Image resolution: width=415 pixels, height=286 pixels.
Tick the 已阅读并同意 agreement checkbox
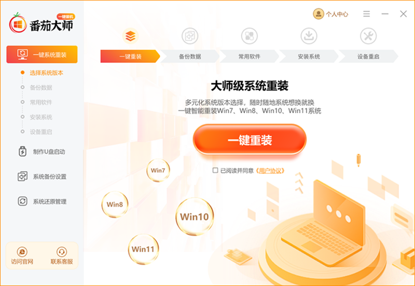coord(215,170)
